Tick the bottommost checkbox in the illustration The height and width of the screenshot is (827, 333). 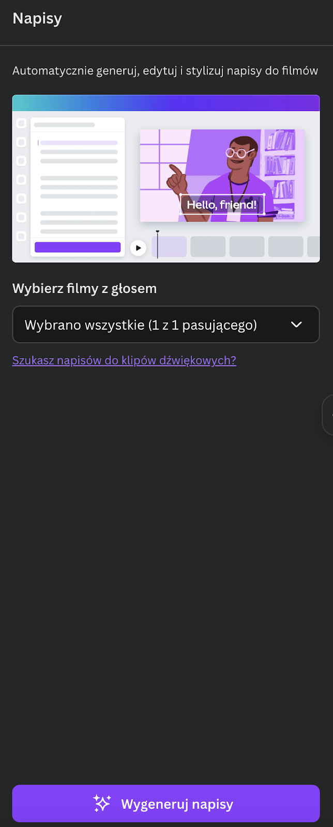[21, 236]
